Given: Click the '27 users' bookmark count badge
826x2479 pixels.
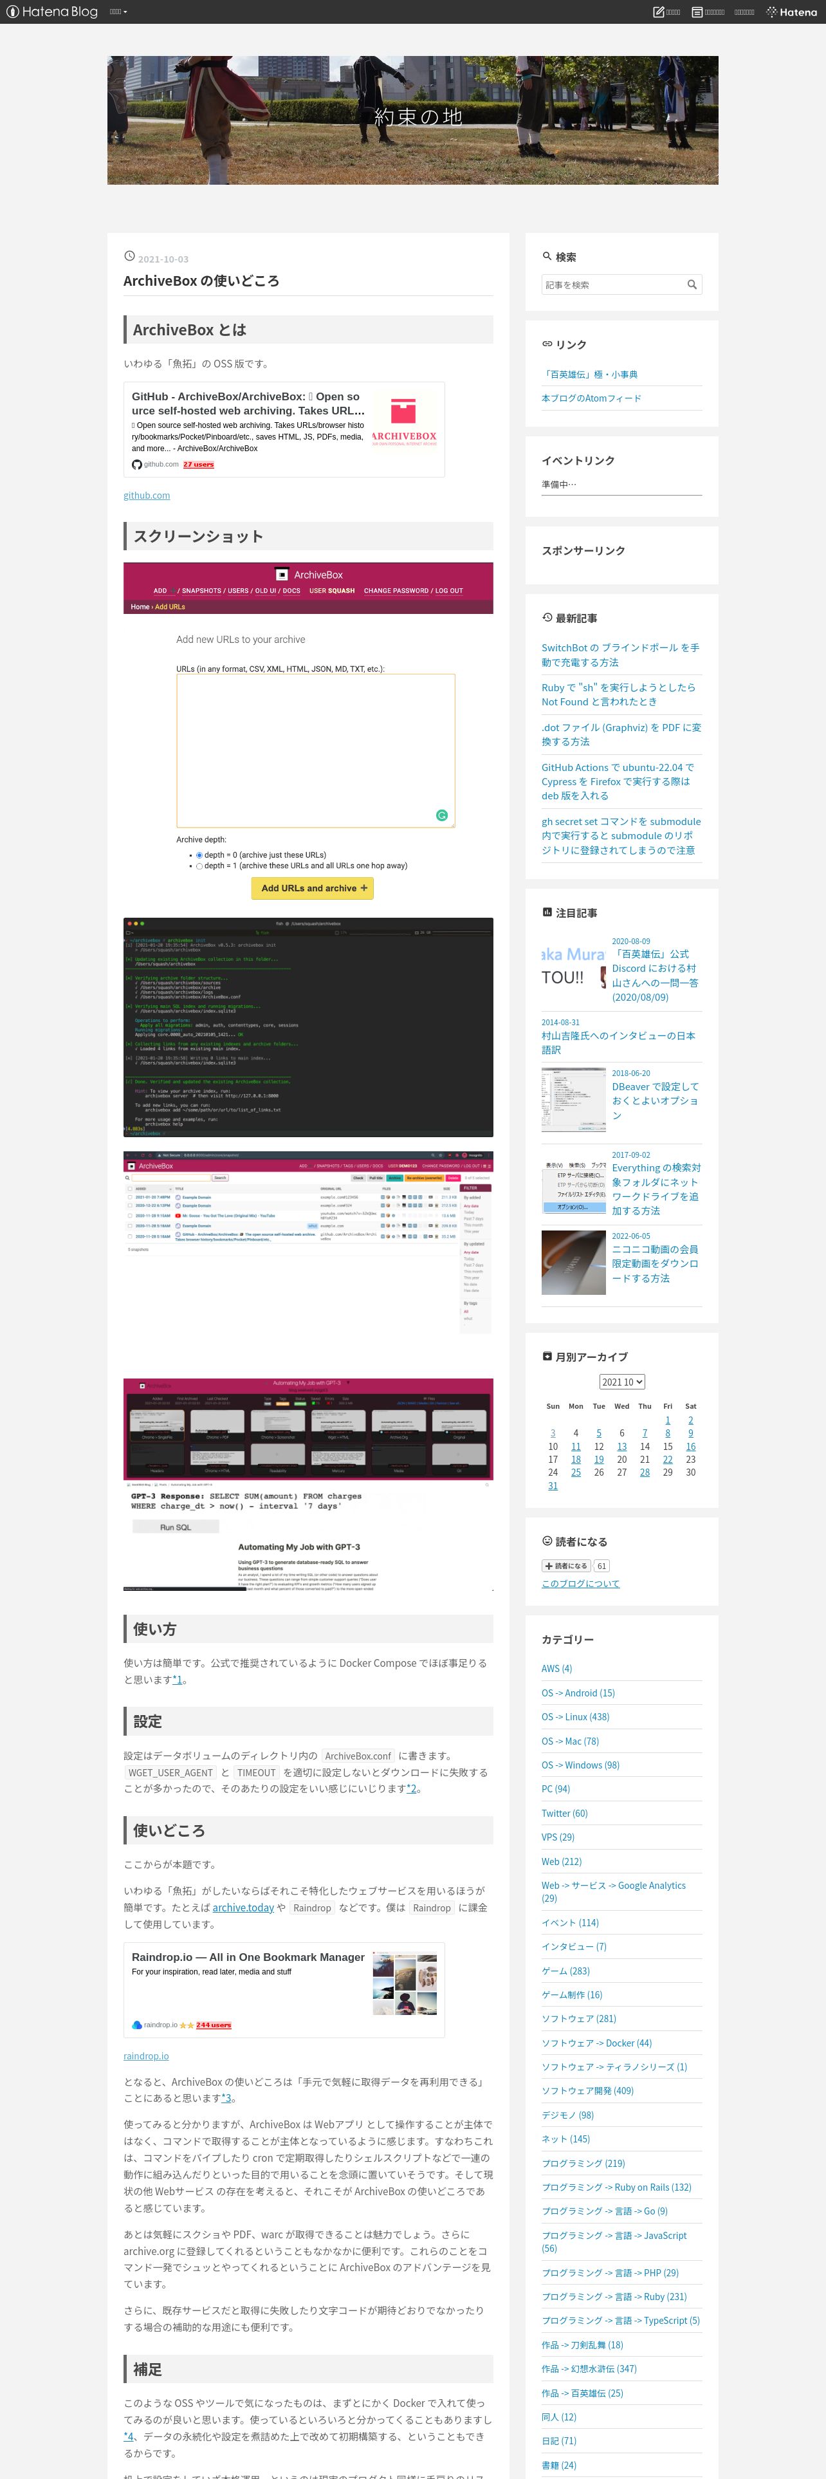Looking at the screenshot, I should (198, 464).
